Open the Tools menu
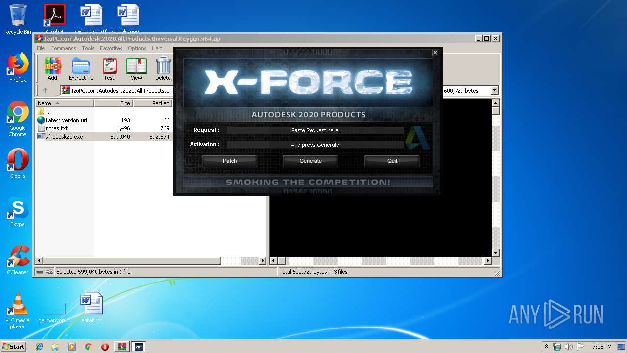Image resolution: width=627 pixels, height=353 pixels. coord(88,48)
